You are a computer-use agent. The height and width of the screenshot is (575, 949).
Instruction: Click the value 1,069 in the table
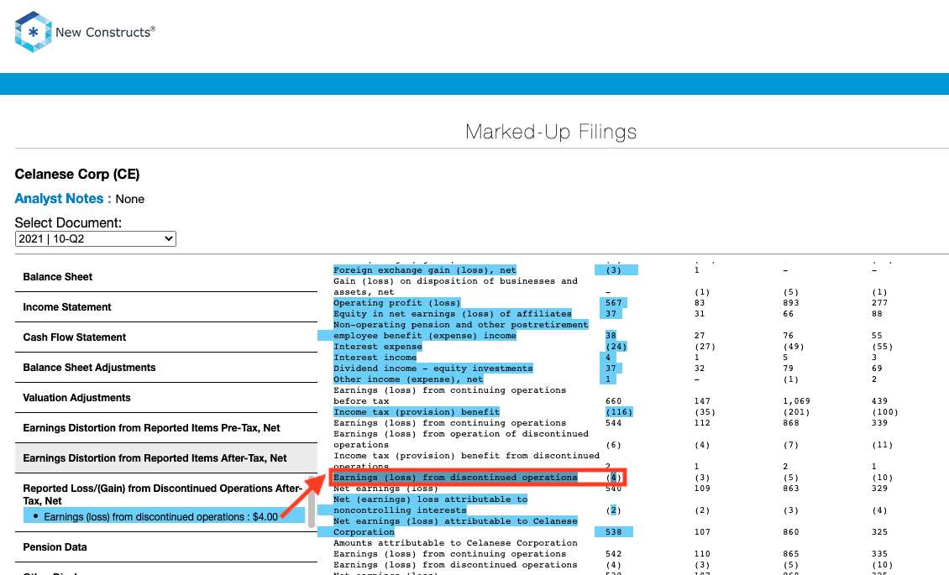click(796, 401)
